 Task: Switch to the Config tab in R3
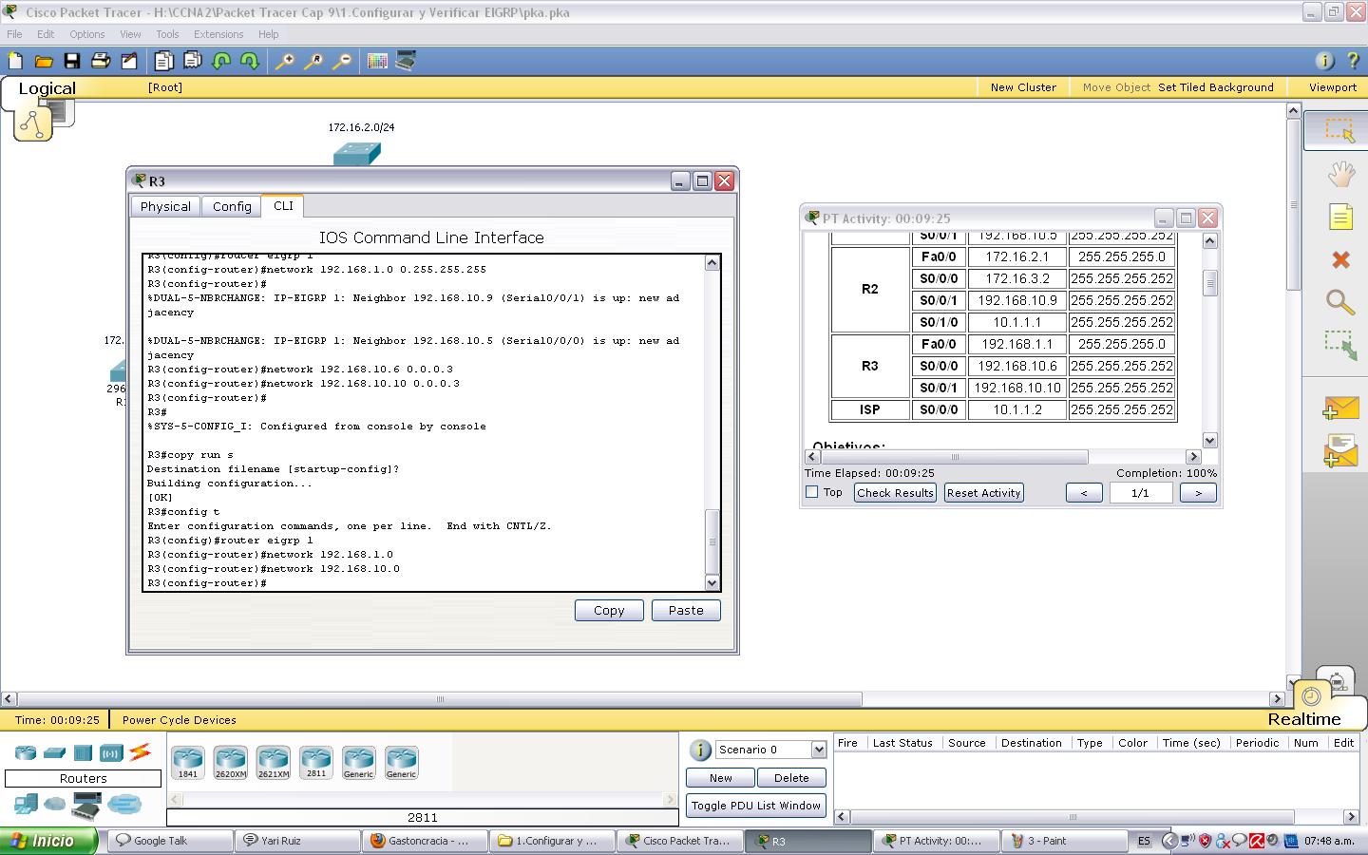[x=232, y=206]
